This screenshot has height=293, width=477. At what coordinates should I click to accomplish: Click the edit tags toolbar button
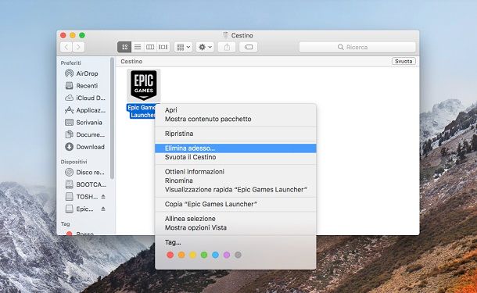(248, 47)
